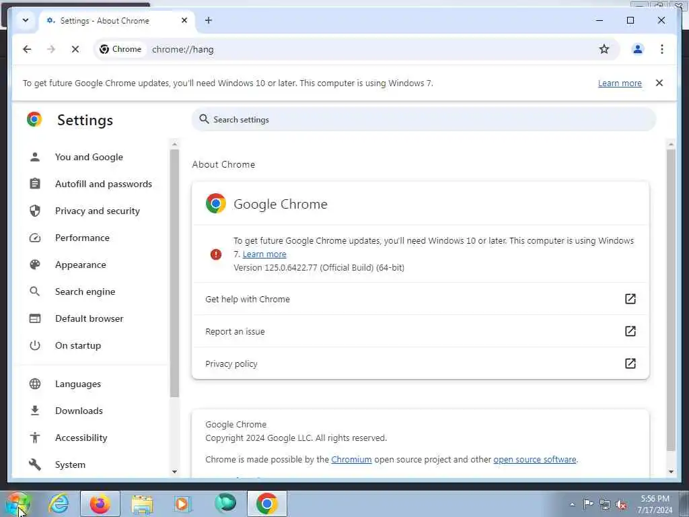Open the Chrome three-dot menu
The height and width of the screenshot is (517, 689).
click(x=662, y=49)
